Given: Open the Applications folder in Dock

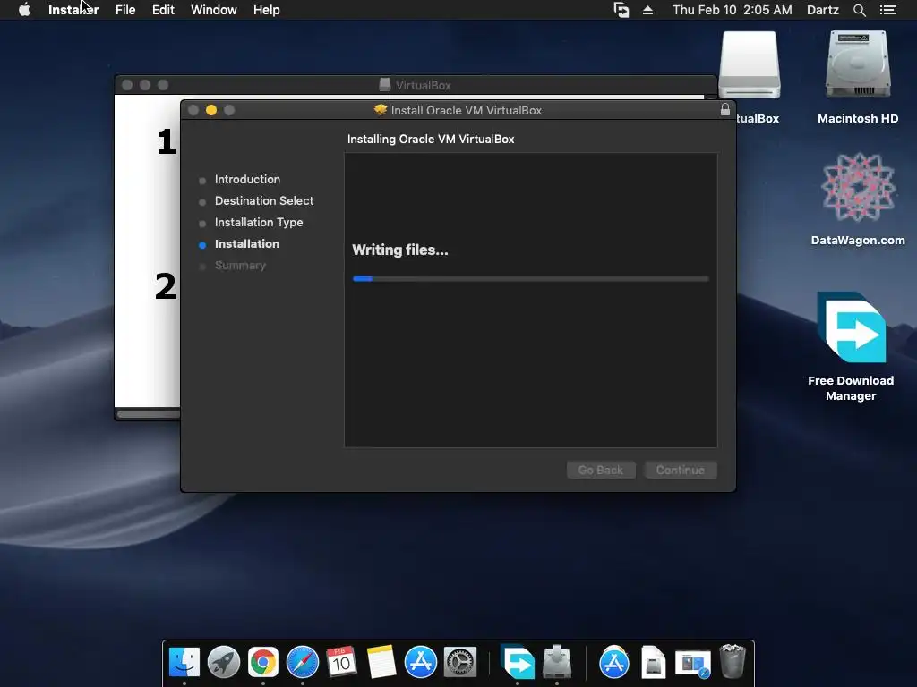Looking at the screenshot, I should coord(614,663).
